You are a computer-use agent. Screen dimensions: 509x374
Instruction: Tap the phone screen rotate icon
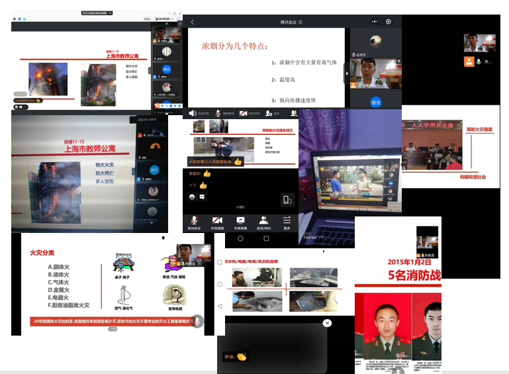[x=287, y=199]
